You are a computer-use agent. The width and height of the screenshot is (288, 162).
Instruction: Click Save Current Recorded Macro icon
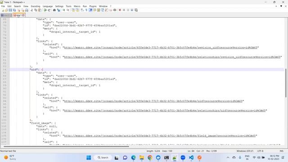pyautogui.click(x=136, y=10)
